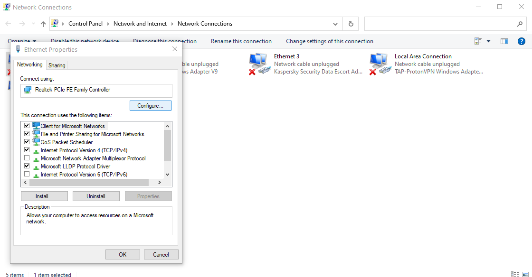Click the Local Area Connection adapter icon
Image resolution: width=532 pixels, height=277 pixels.
pyautogui.click(x=380, y=64)
